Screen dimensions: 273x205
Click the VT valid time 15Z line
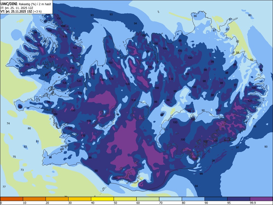pyautogui.click(x=21, y=11)
